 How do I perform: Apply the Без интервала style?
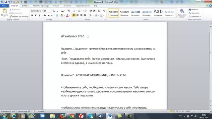tap(125, 13)
